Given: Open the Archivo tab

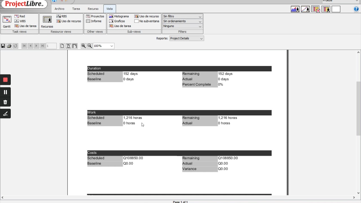Looking at the screenshot, I should (x=60, y=9).
